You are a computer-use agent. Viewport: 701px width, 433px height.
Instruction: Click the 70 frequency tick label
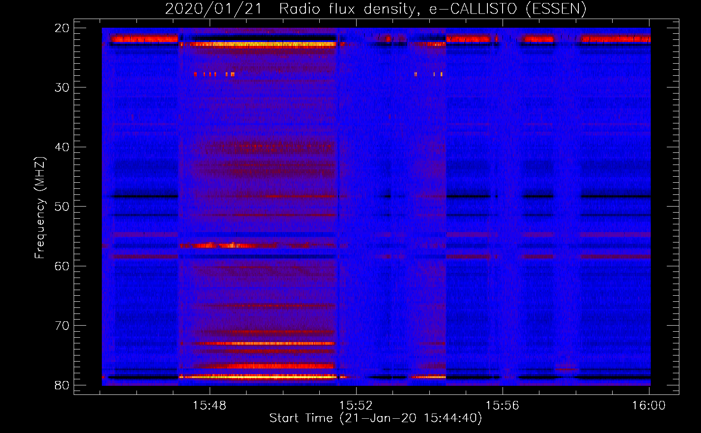(62, 326)
